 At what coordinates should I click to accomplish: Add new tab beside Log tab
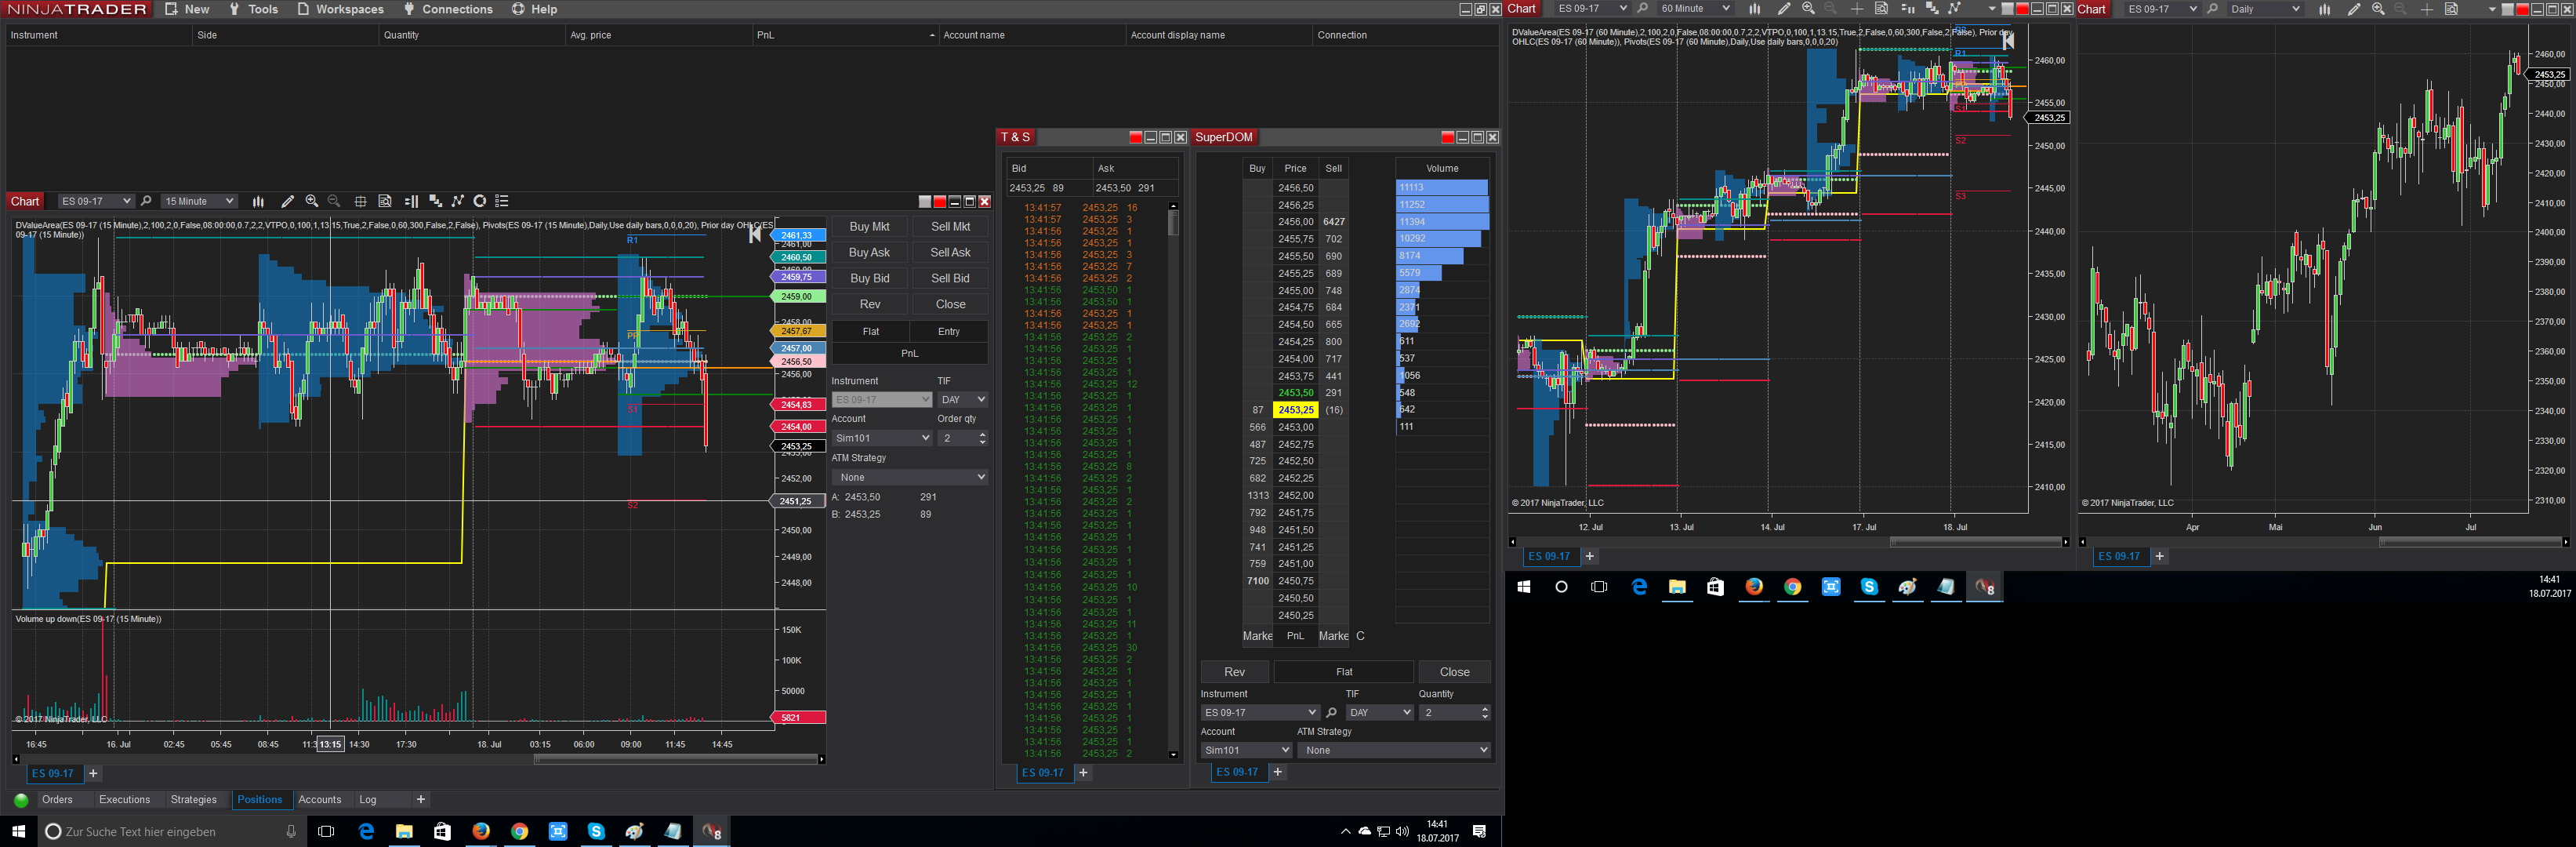coord(421,800)
